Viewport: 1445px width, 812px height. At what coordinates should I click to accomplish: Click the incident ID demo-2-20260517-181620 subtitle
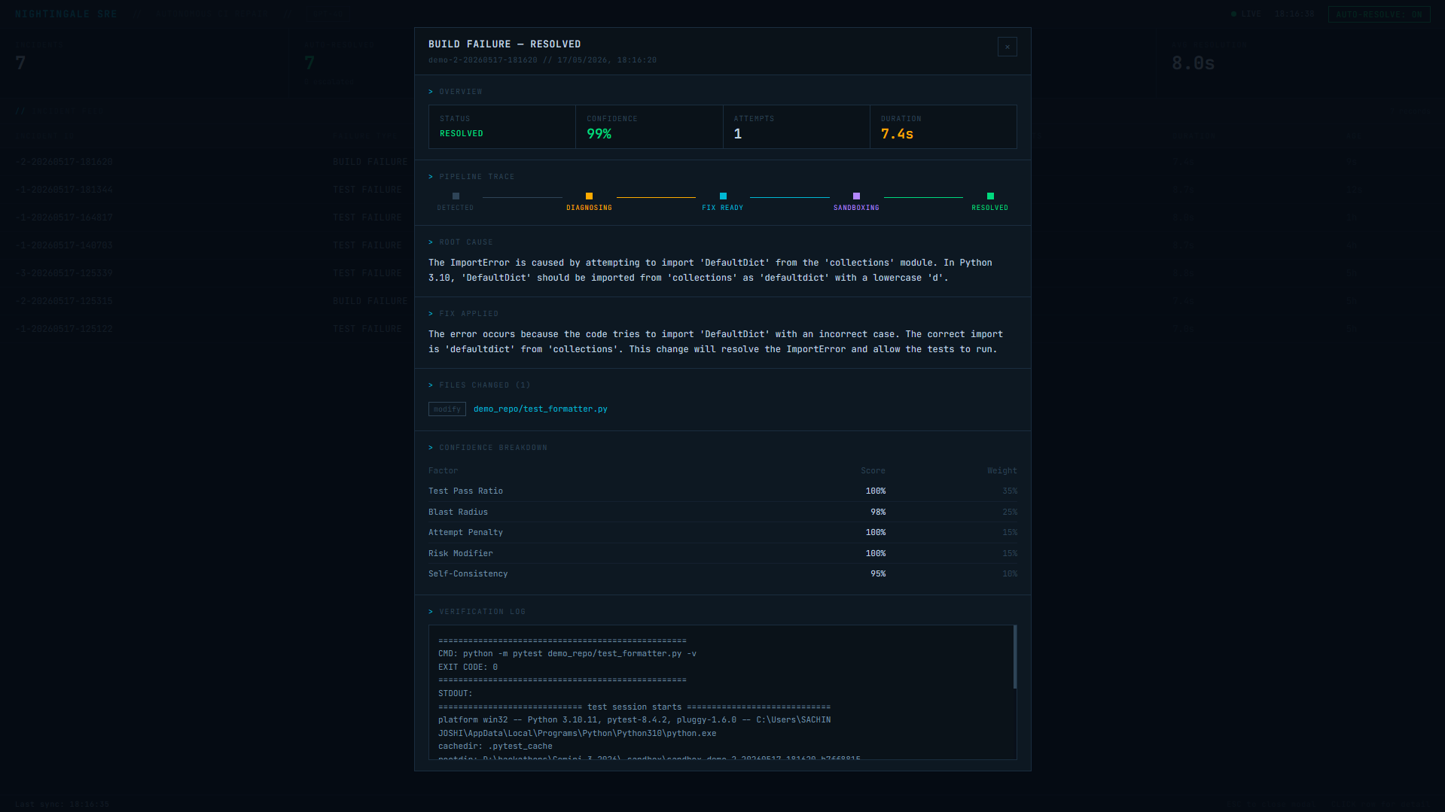483,60
